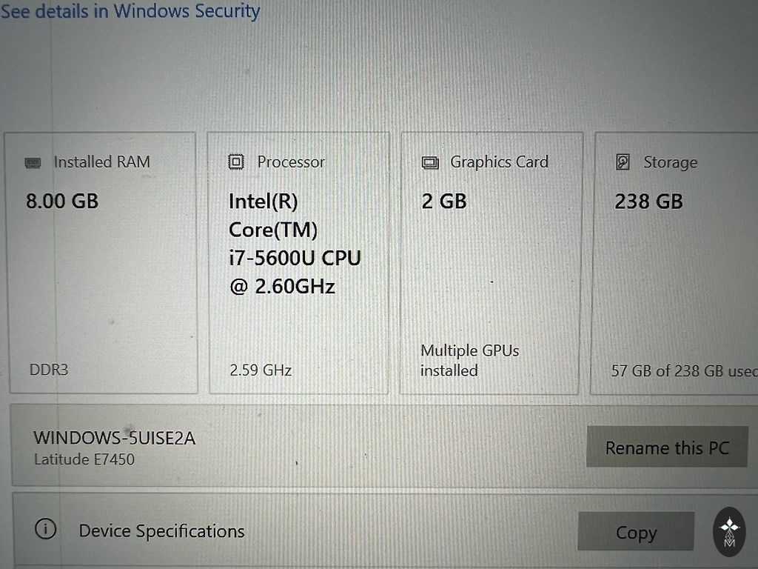Click the Intel Core i7-5600U processor name
The image size is (758, 569).
click(295, 244)
